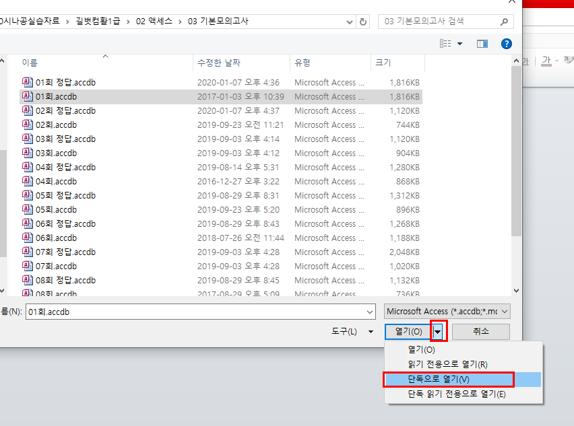Open the view options dropdown arrow
This screenshot has width=574, height=426.
(460, 44)
